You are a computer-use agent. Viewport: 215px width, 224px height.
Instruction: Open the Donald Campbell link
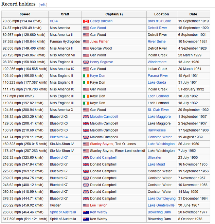(103, 158)
